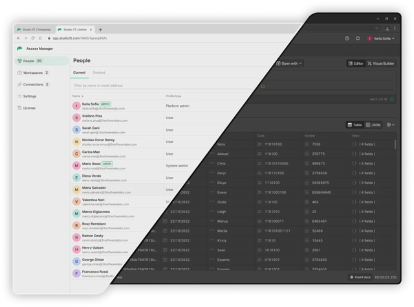Click Ilaria Sofia's avatar in people list
Viewport: 414px width, 307px height.
coord(76,106)
